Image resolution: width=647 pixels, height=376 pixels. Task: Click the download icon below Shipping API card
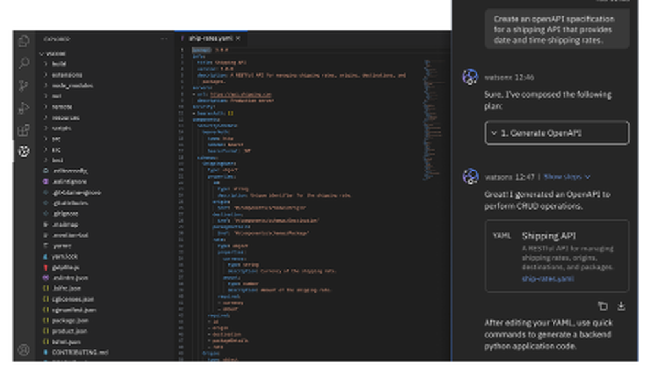click(621, 306)
